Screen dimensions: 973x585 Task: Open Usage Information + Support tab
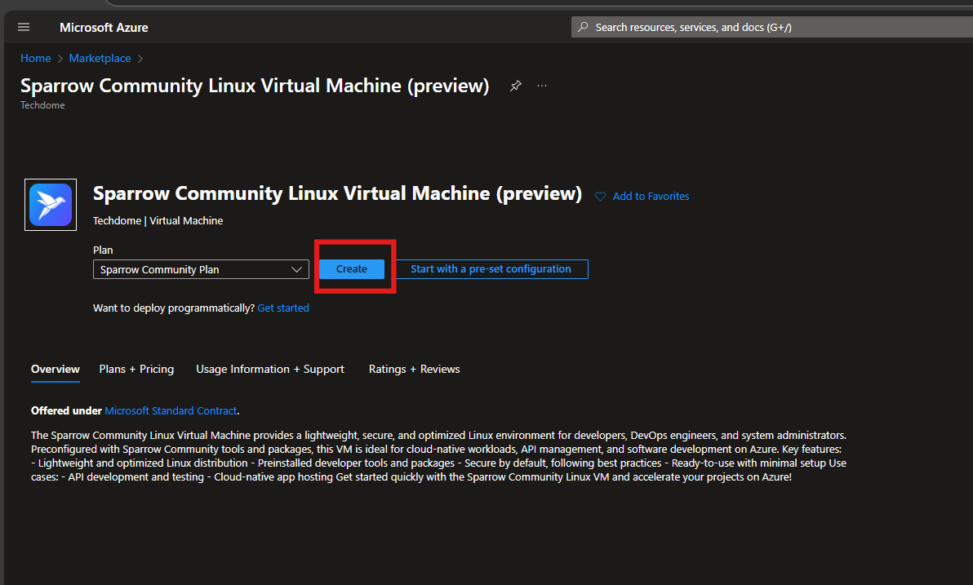(270, 369)
